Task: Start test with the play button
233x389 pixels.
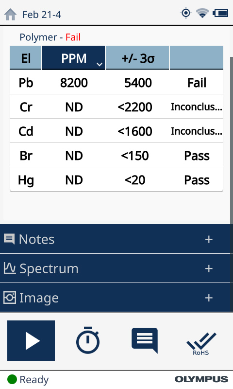Action: click(31, 340)
